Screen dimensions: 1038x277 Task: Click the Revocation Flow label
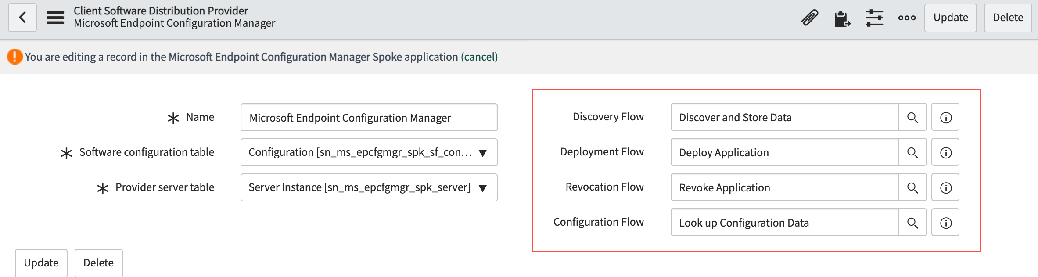pyautogui.click(x=604, y=187)
